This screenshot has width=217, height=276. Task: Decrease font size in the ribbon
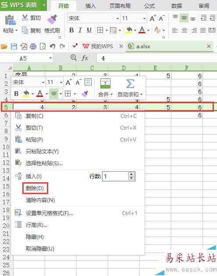162,18
